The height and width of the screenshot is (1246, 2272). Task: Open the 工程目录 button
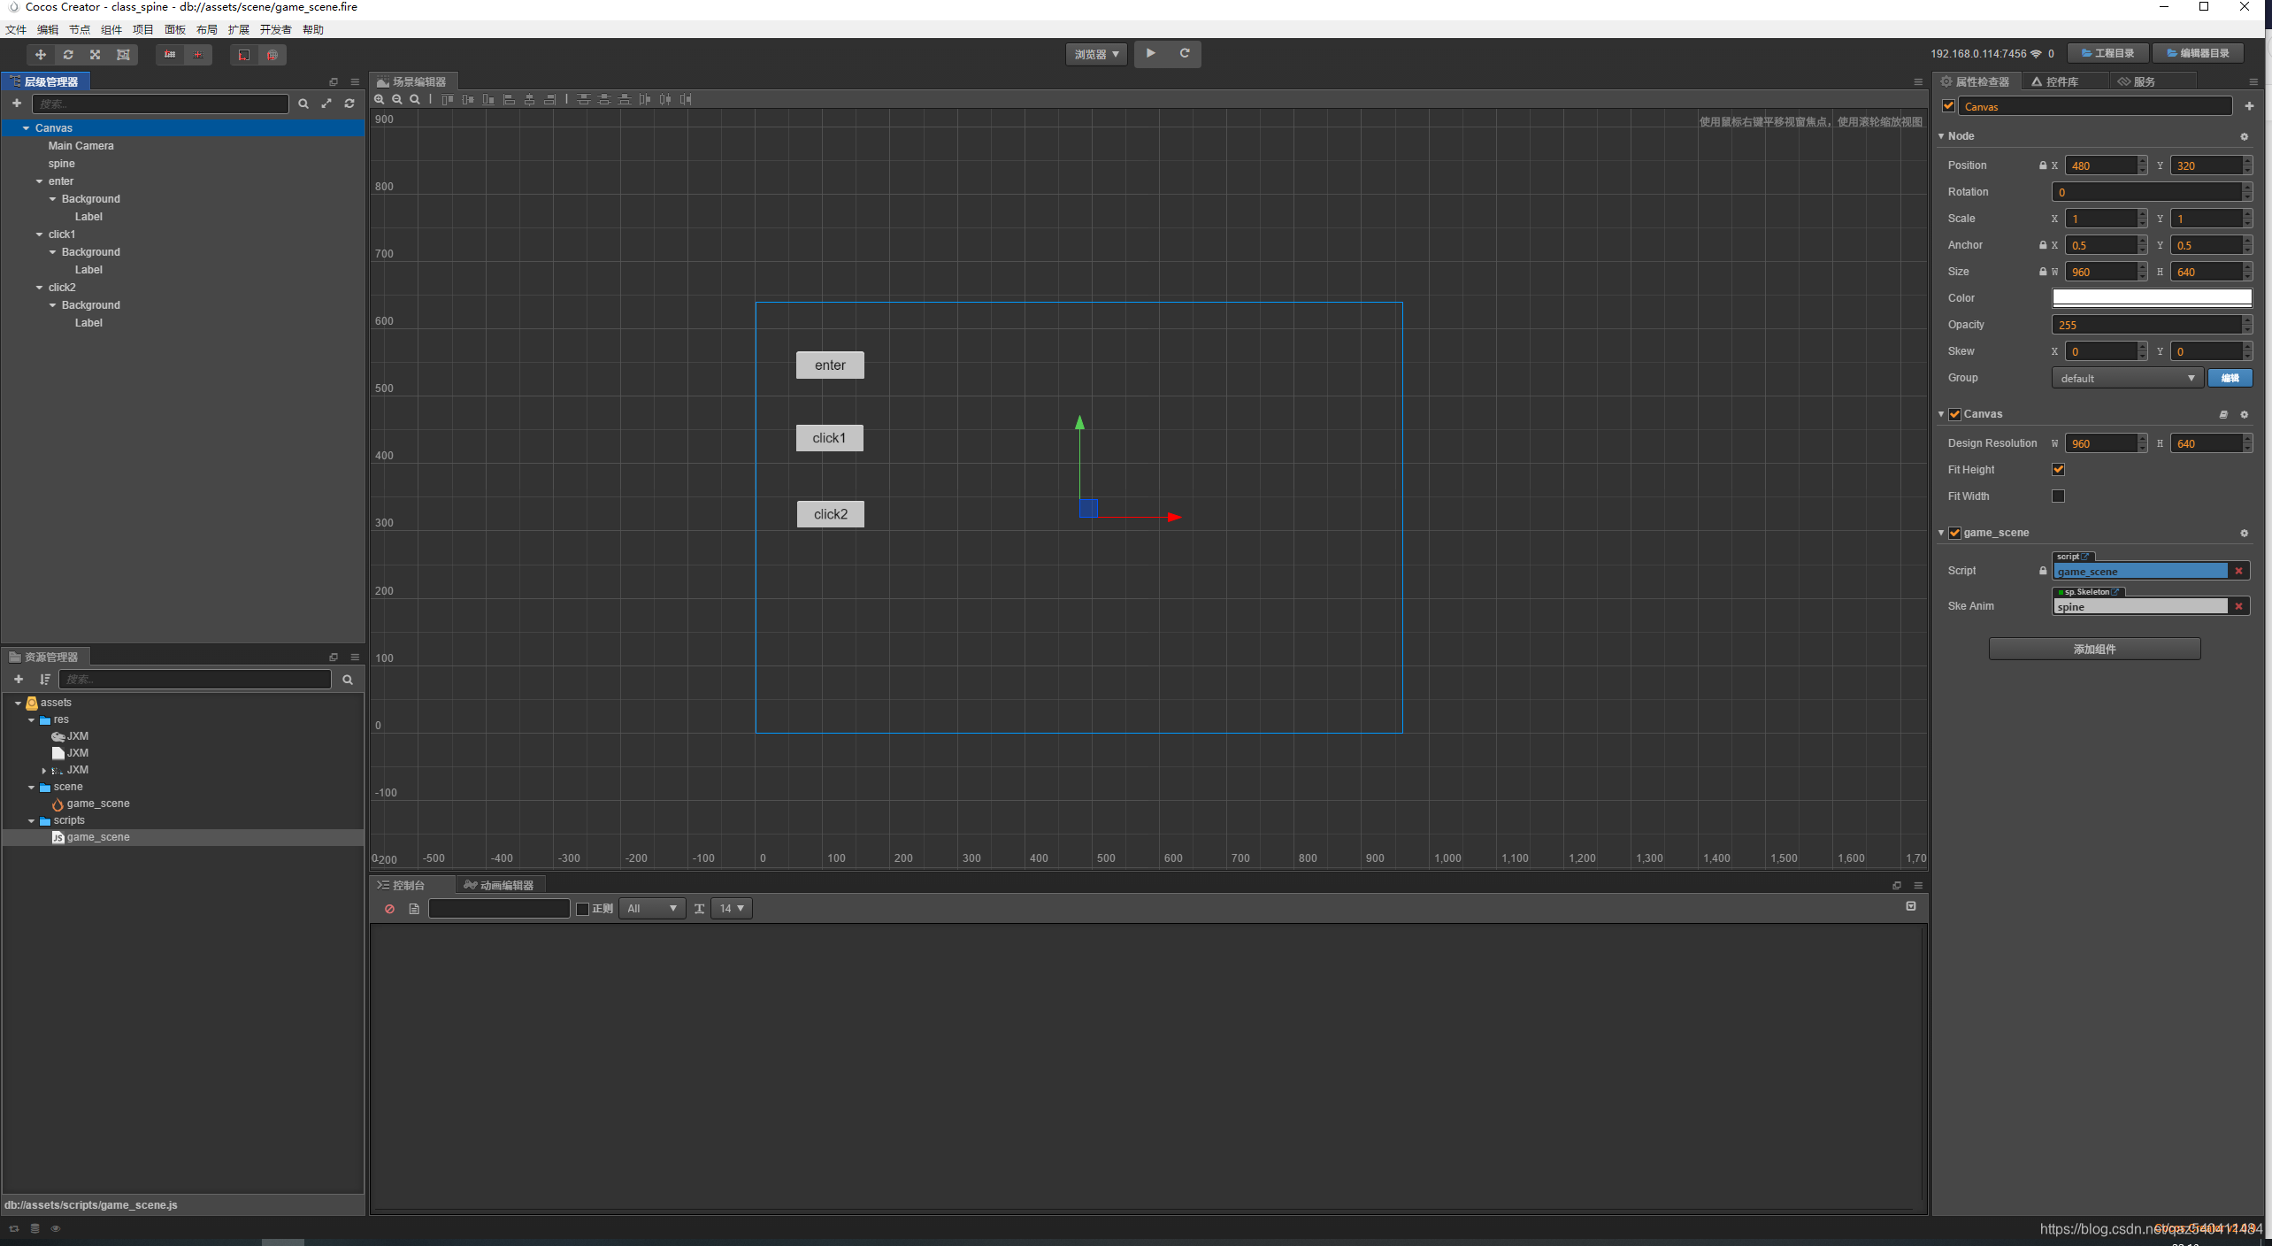pyautogui.click(x=2107, y=54)
